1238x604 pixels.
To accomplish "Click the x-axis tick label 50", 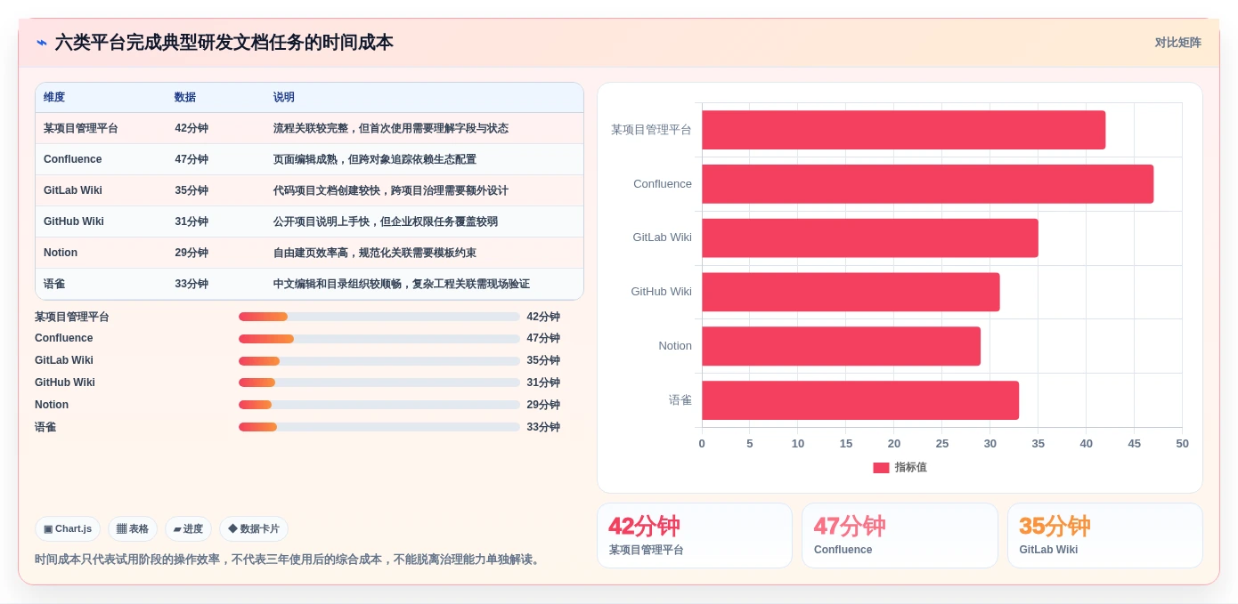I will point(1182,444).
